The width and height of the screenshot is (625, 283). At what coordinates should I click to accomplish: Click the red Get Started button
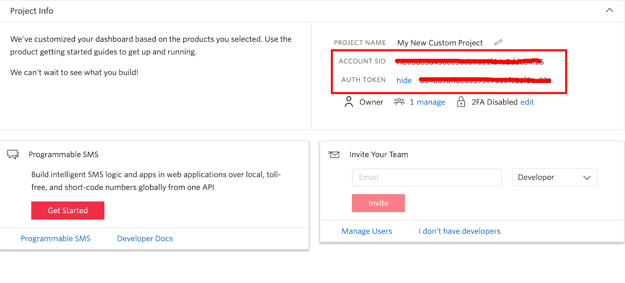[68, 210]
